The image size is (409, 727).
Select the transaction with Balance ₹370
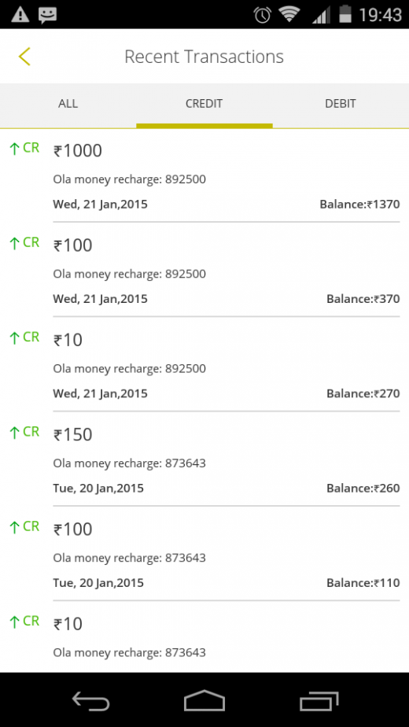coord(204,270)
